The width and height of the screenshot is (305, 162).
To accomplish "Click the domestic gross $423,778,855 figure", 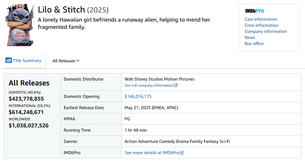I will [x=26, y=99].
